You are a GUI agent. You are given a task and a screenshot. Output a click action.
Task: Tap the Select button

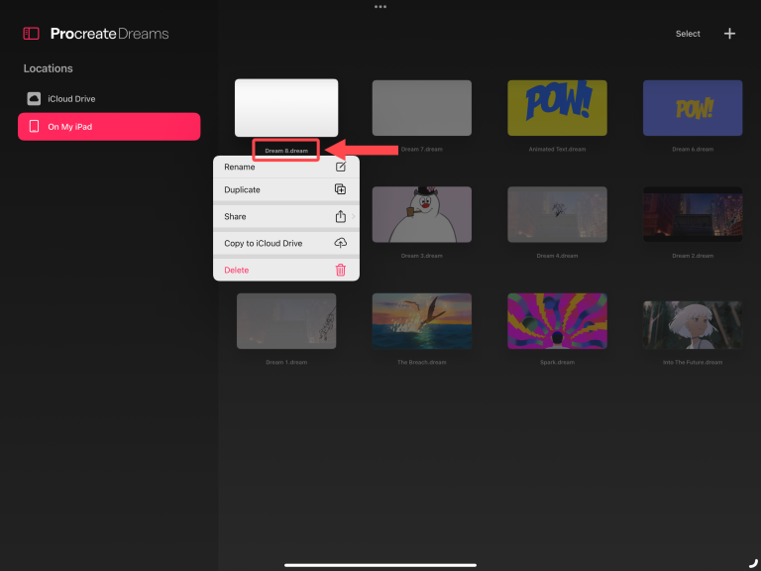(688, 34)
